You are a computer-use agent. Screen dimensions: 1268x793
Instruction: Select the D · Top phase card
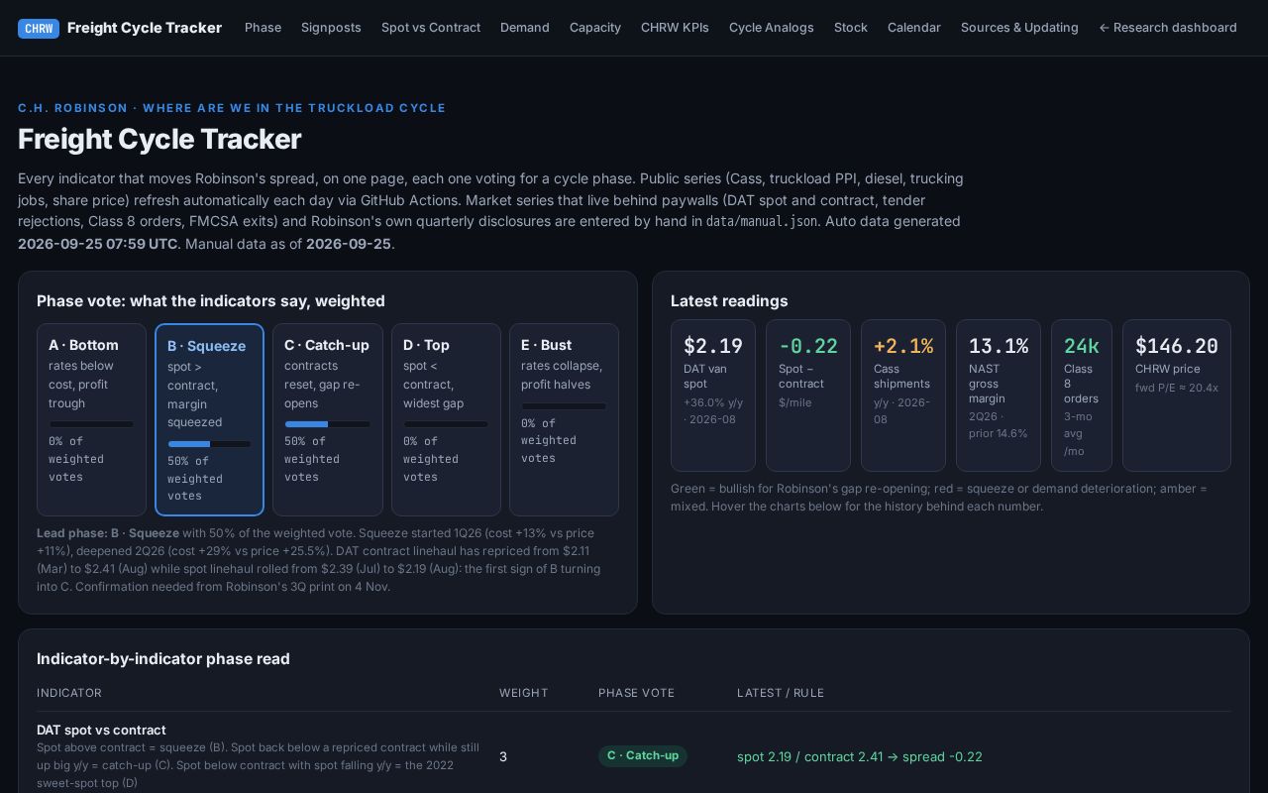click(x=446, y=419)
